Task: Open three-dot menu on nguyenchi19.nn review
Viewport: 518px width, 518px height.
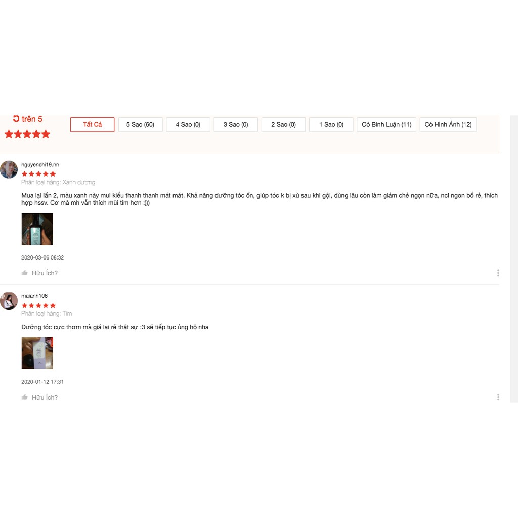Action: click(498, 273)
